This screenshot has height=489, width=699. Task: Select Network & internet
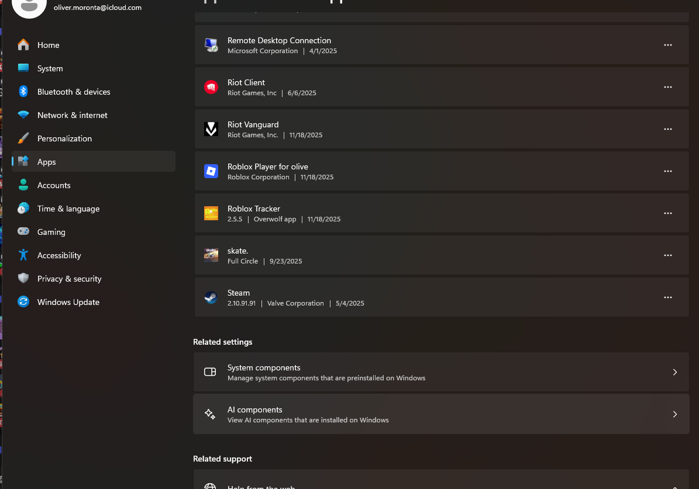point(93,115)
